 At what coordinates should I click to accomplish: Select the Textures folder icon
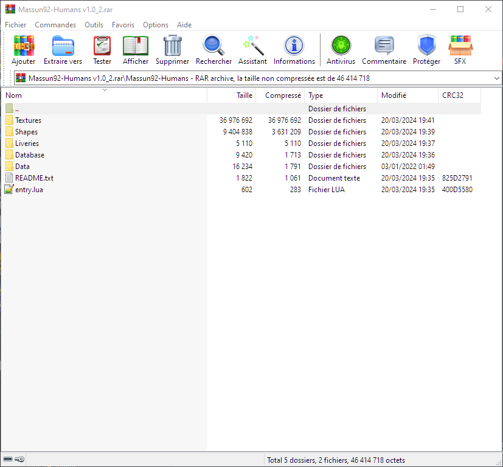point(9,120)
